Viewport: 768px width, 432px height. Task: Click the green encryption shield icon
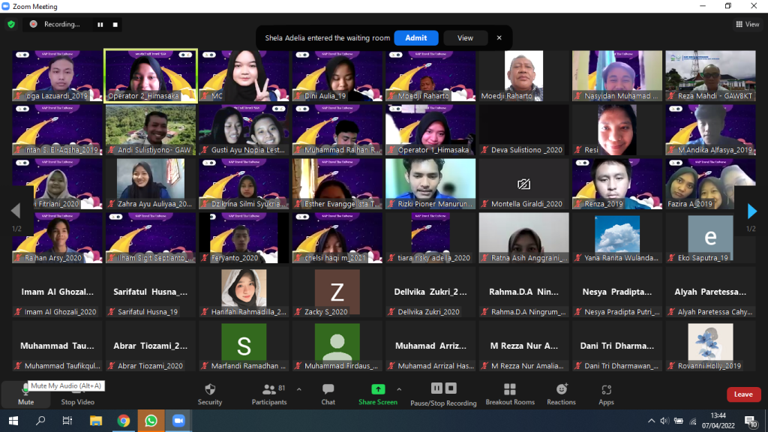coord(10,24)
